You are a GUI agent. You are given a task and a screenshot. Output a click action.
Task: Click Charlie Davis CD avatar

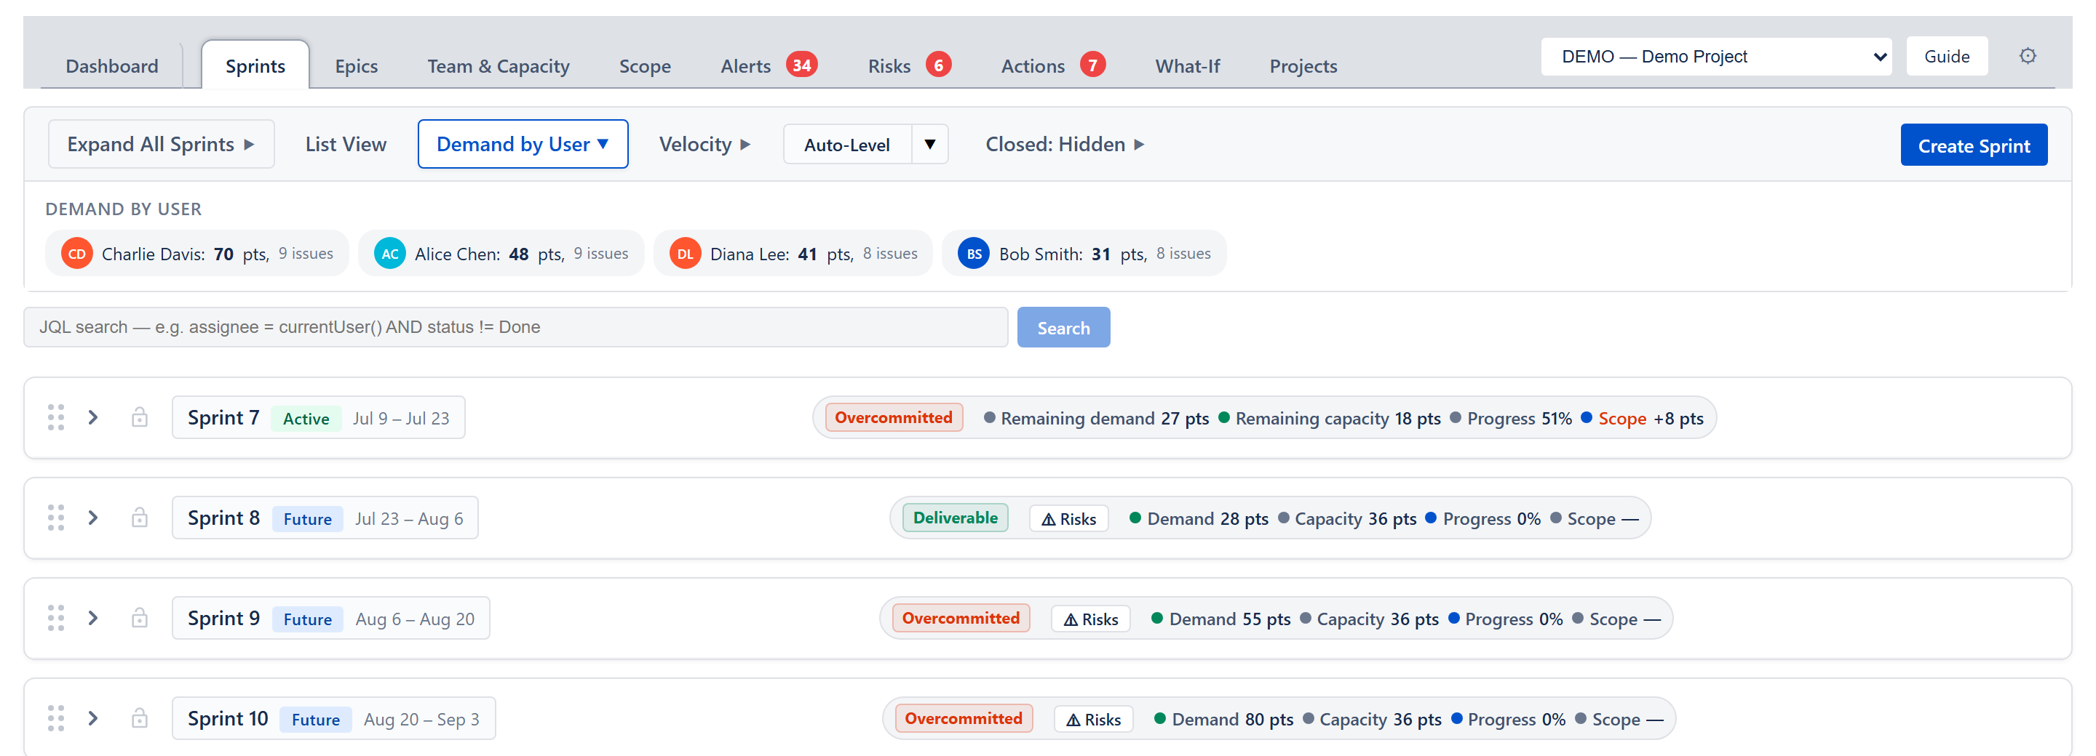[x=77, y=254]
